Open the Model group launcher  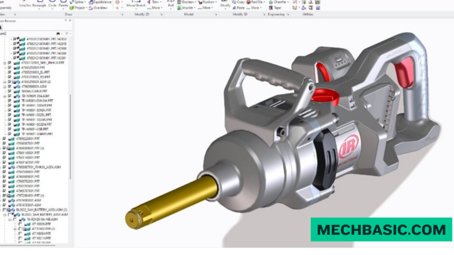[x=216, y=14]
